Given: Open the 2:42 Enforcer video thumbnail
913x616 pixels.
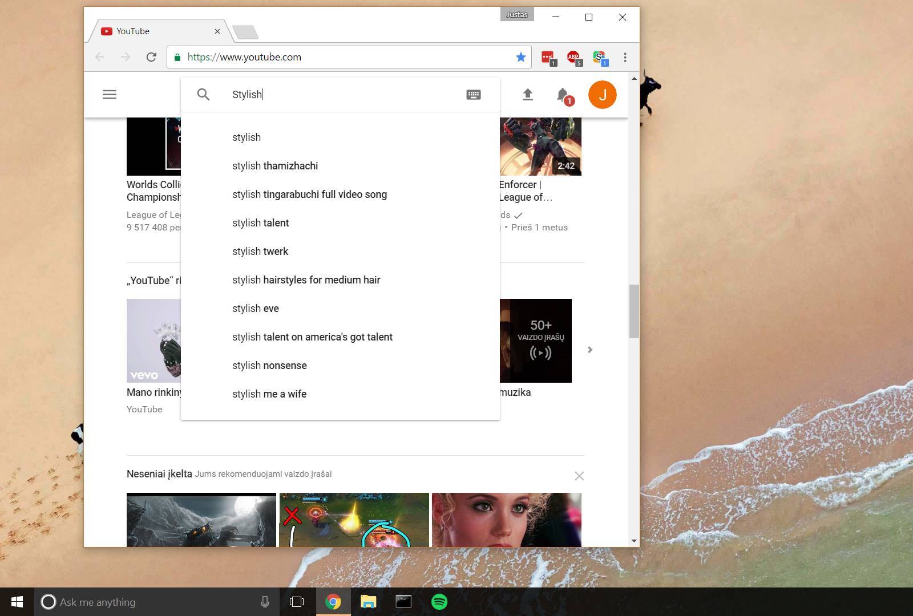Looking at the screenshot, I should [540, 147].
